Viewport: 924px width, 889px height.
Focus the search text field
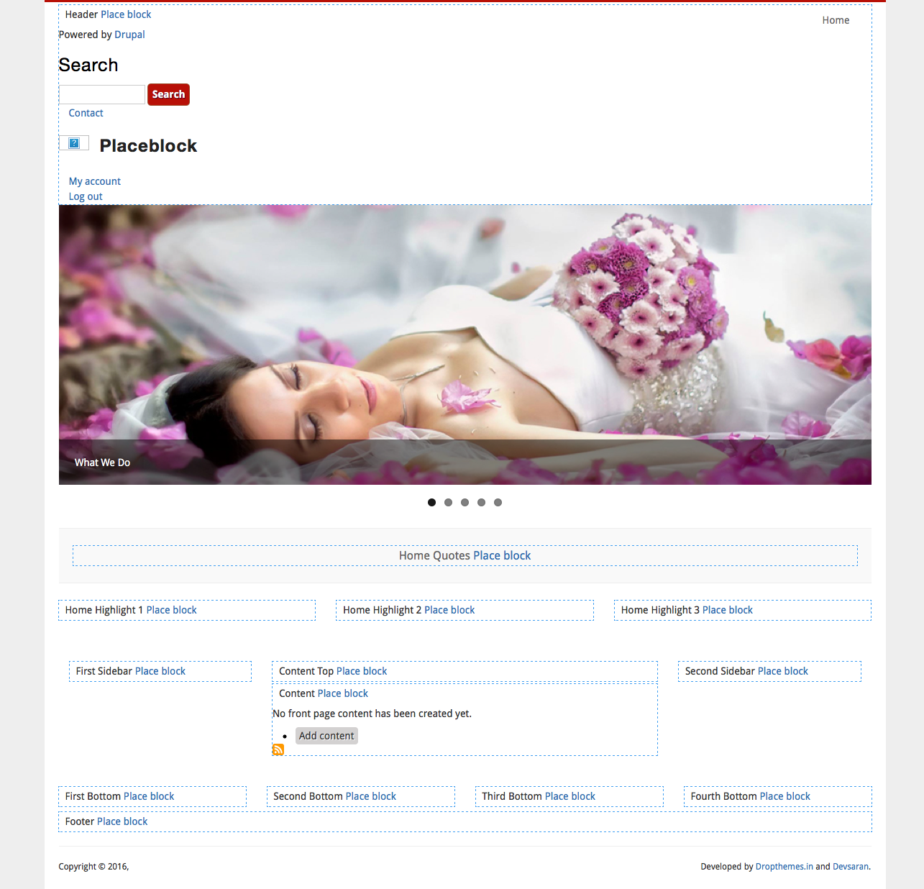(x=102, y=94)
